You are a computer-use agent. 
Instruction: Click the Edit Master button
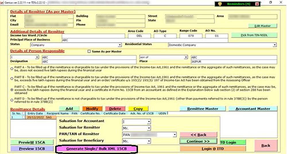point(263,26)
